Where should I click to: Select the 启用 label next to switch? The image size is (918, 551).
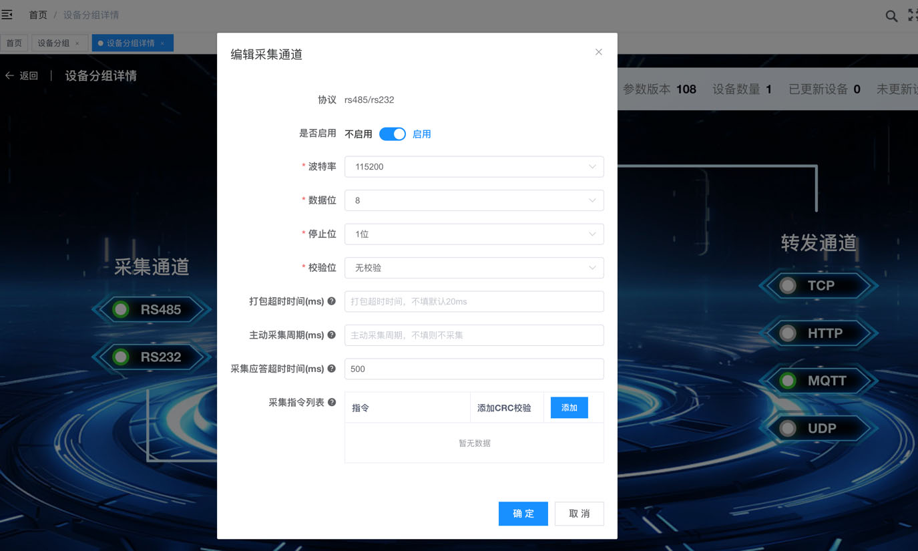tap(421, 134)
